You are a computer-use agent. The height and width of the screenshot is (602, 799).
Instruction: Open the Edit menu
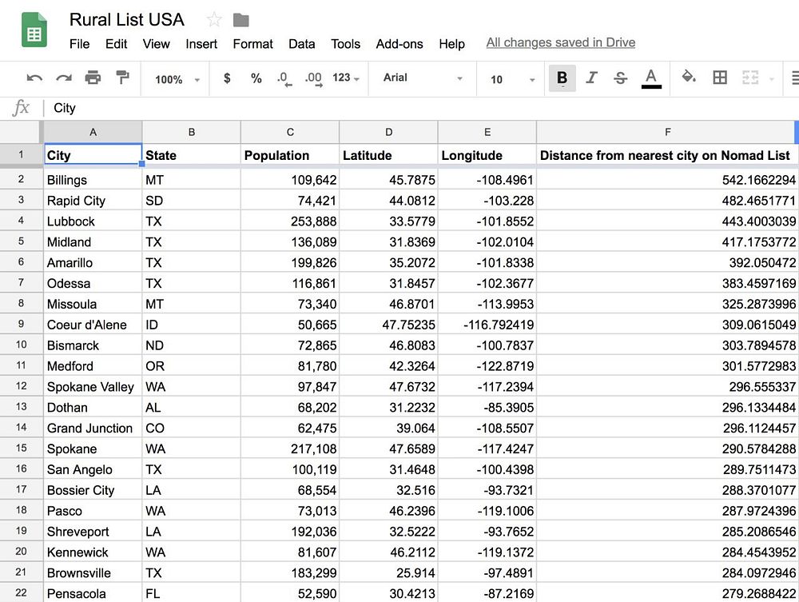coord(116,44)
